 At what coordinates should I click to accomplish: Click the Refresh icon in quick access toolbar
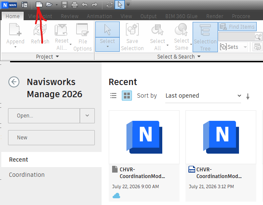tap(110, 5)
